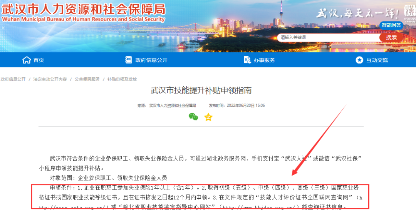Go to 政府信息公开 breadcrumb link

13,79
